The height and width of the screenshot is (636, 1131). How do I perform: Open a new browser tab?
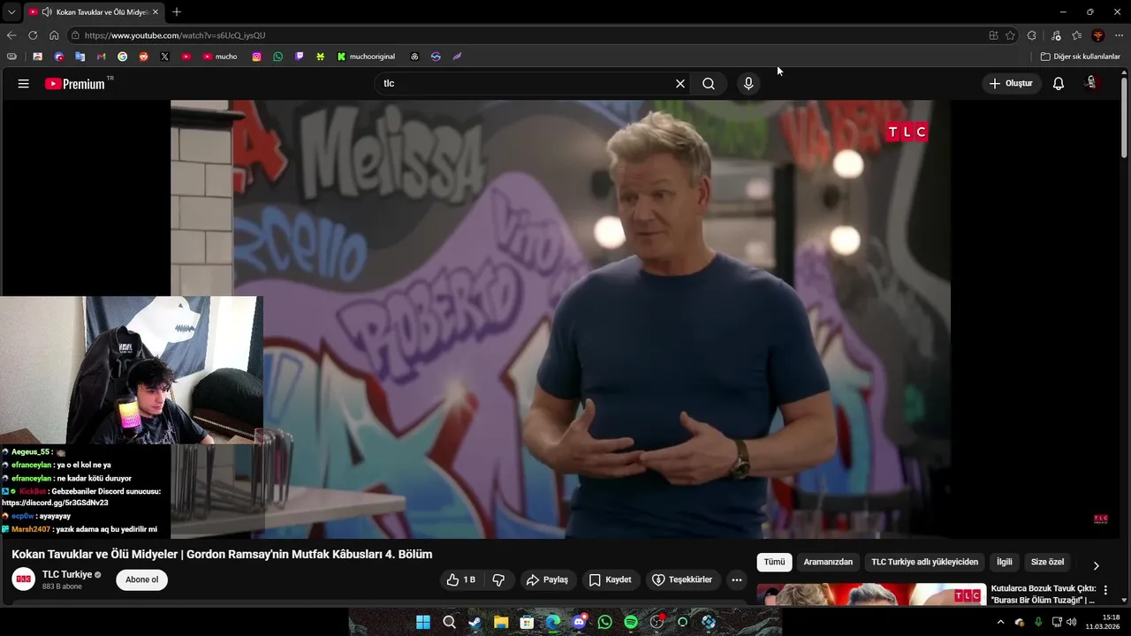pyautogui.click(x=177, y=12)
